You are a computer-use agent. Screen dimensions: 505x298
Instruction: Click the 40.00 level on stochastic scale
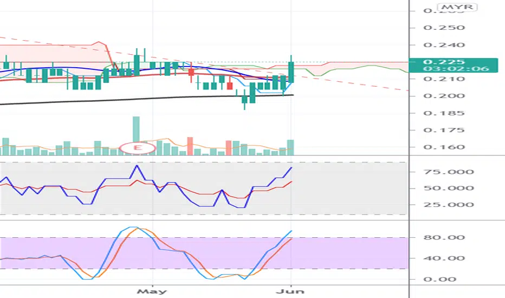444,258
